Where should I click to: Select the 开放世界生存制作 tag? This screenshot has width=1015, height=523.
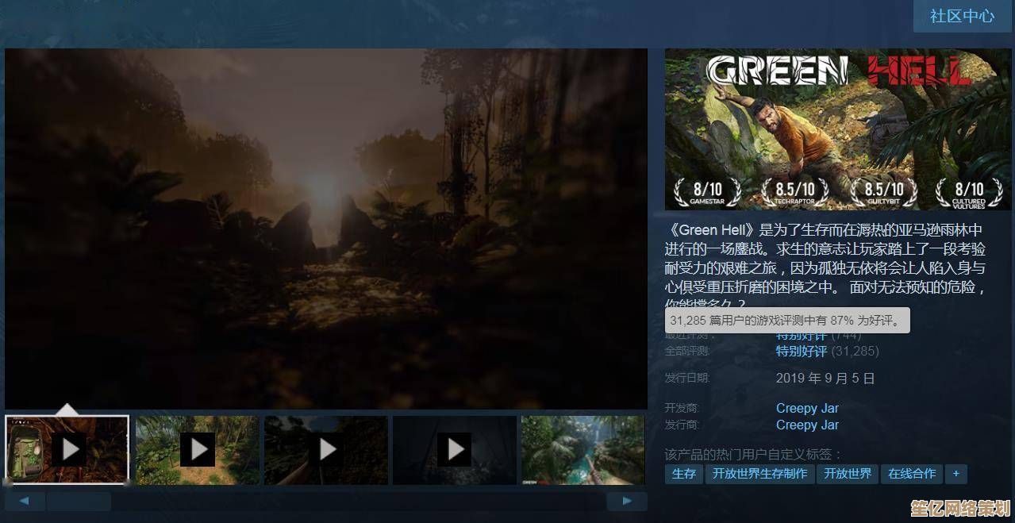click(759, 474)
